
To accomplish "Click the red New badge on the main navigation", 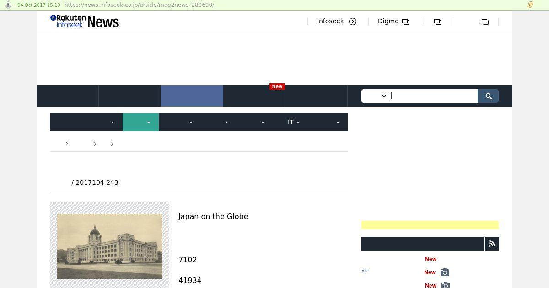I will click(x=277, y=86).
